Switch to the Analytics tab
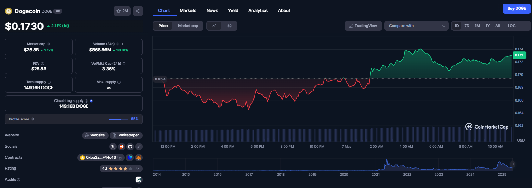 pyautogui.click(x=258, y=10)
